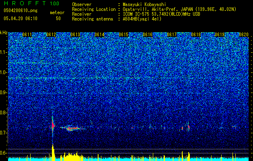Click the 0.8 frequency axis label
253x161 pixels.
pyautogui.click(x=3, y=113)
